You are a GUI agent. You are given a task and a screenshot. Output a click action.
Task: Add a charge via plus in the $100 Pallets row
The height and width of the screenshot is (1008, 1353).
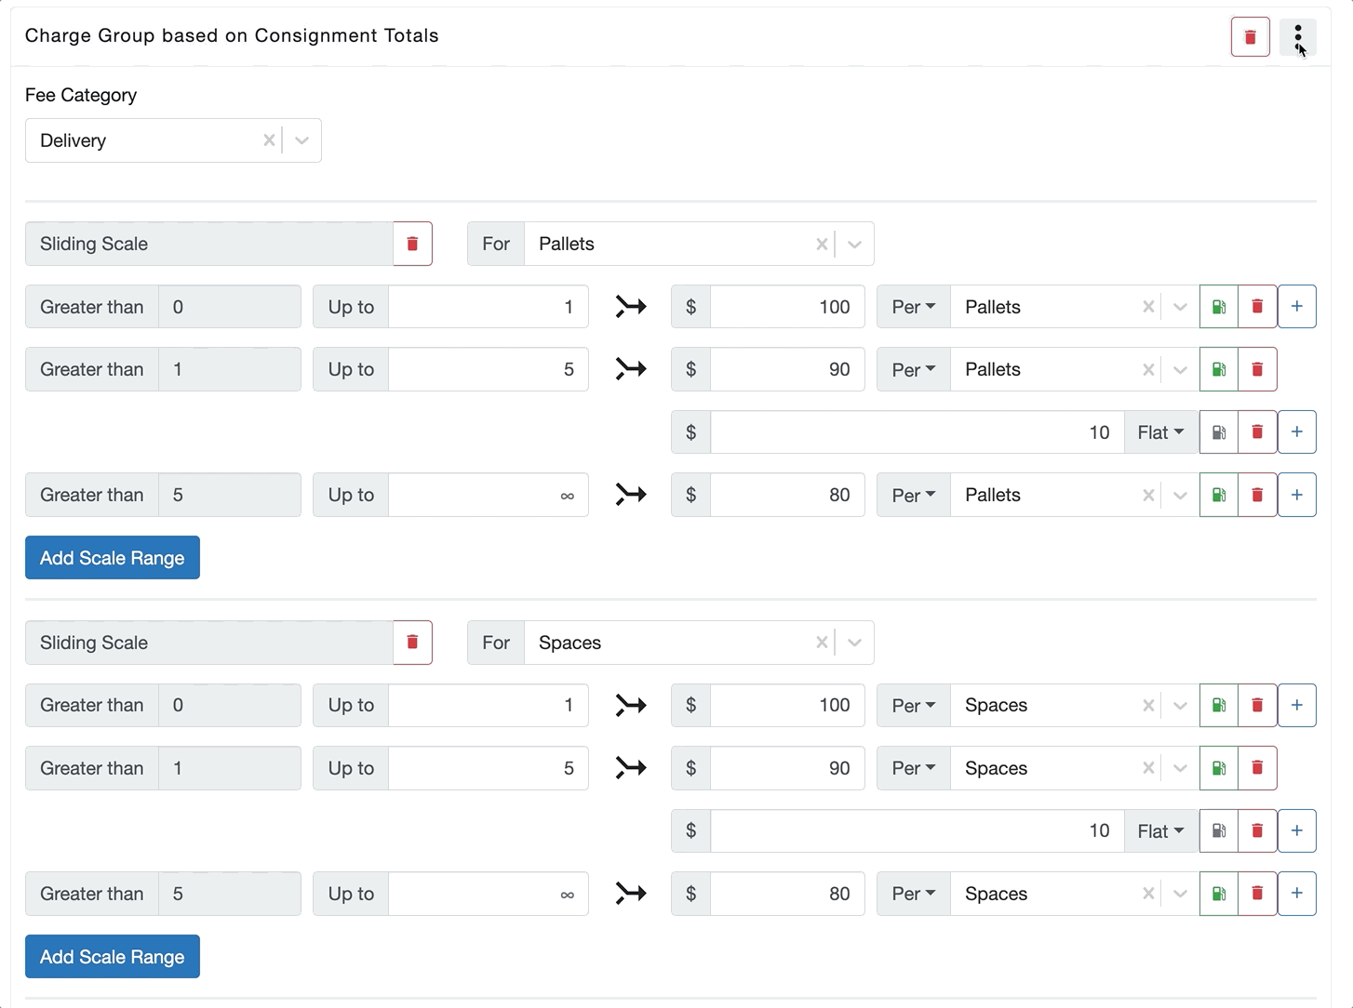(x=1296, y=307)
